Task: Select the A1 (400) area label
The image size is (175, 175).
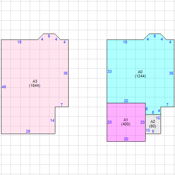Action: click(x=126, y=122)
